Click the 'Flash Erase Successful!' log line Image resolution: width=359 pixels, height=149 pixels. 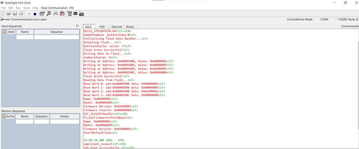coord(106,50)
